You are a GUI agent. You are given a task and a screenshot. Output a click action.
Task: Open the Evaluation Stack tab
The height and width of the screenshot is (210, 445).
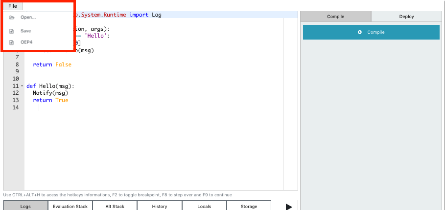tap(70, 206)
